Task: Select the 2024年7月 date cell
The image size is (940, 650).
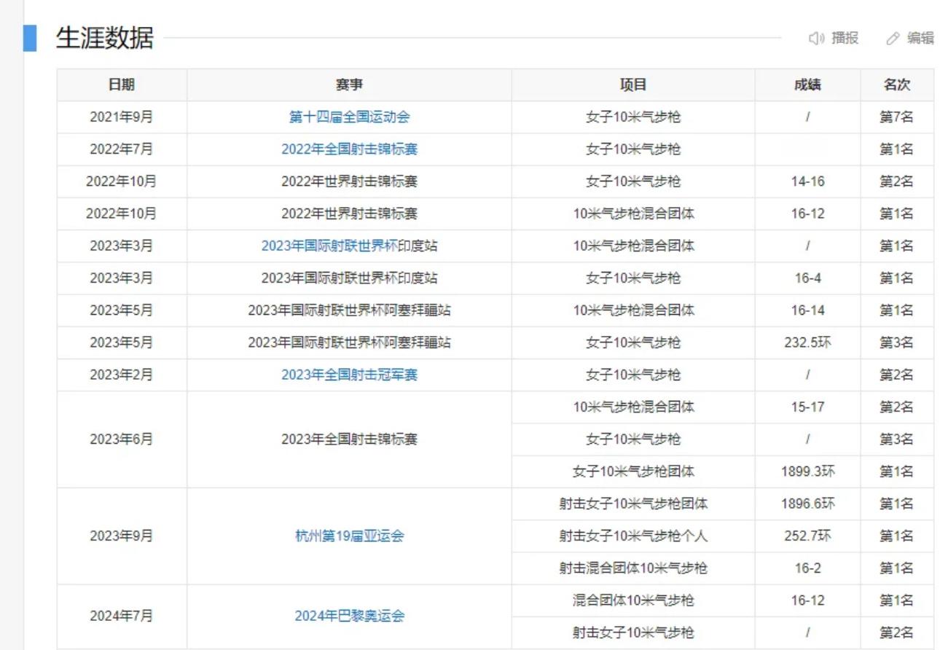Action: click(122, 616)
